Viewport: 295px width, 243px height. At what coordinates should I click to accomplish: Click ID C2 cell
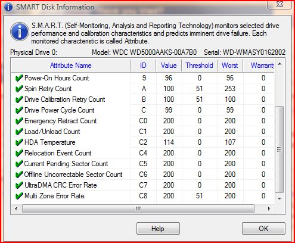click(x=143, y=142)
